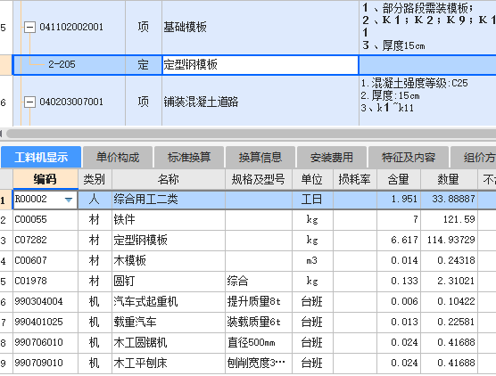Image resolution: width=496 pixels, height=376 pixels.
Task: Open the 安装费用 tab
Action: click(x=332, y=157)
